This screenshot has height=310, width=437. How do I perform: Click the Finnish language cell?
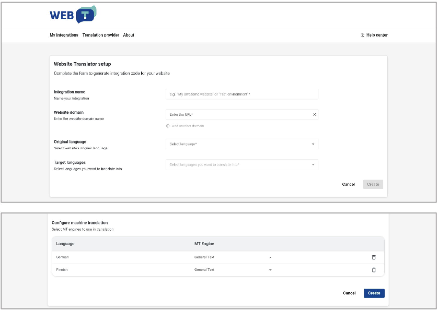pyautogui.click(x=62, y=270)
